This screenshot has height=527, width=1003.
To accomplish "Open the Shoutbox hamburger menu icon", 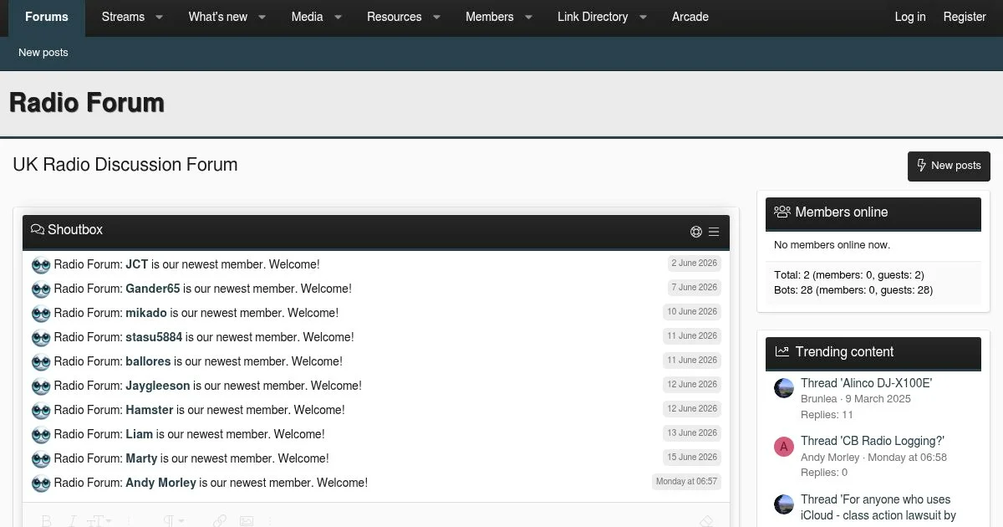I will pos(714,232).
